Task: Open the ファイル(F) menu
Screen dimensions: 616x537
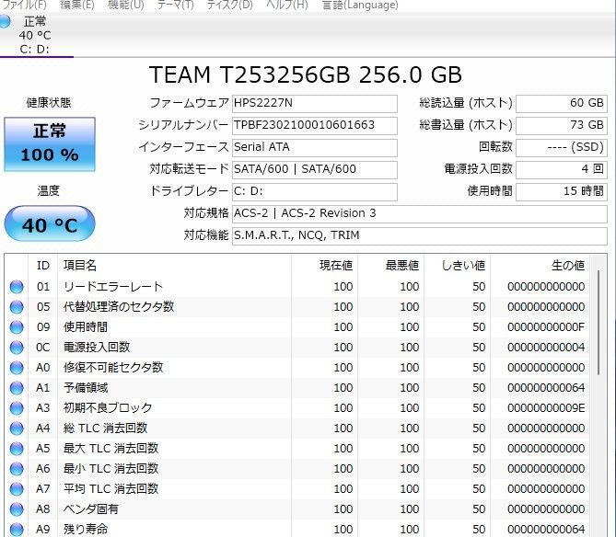Action: [24, 6]
